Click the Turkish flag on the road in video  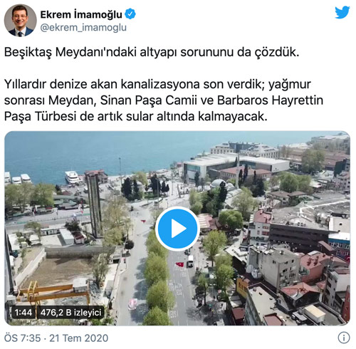click(x=180, y=264)
